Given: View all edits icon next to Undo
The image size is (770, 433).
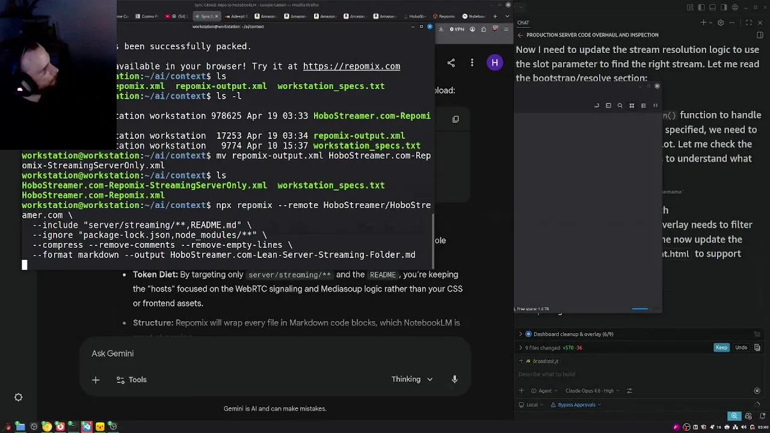Looking at the screenshot, I should point(757,348).
